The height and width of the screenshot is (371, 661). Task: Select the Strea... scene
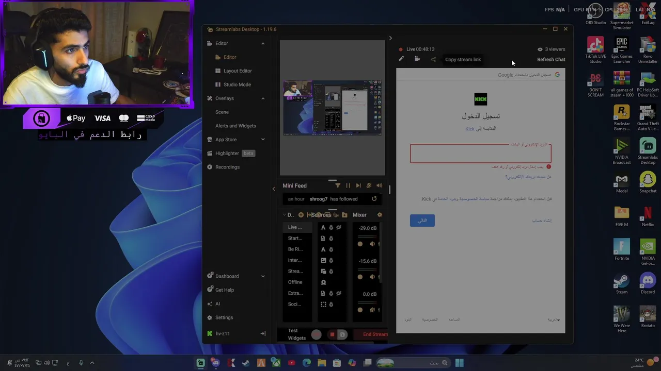[x=298, y=271]
